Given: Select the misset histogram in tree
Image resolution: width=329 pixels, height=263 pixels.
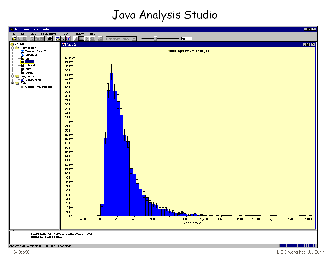Looking at the screenshot, I should click(30, 65).
